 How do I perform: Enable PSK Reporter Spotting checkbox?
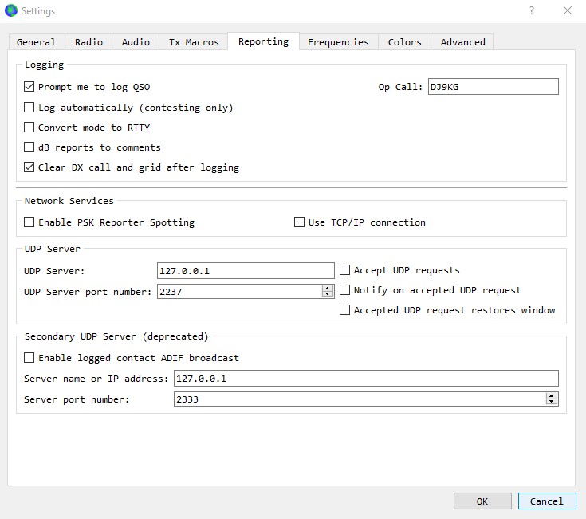coord(29,222)
